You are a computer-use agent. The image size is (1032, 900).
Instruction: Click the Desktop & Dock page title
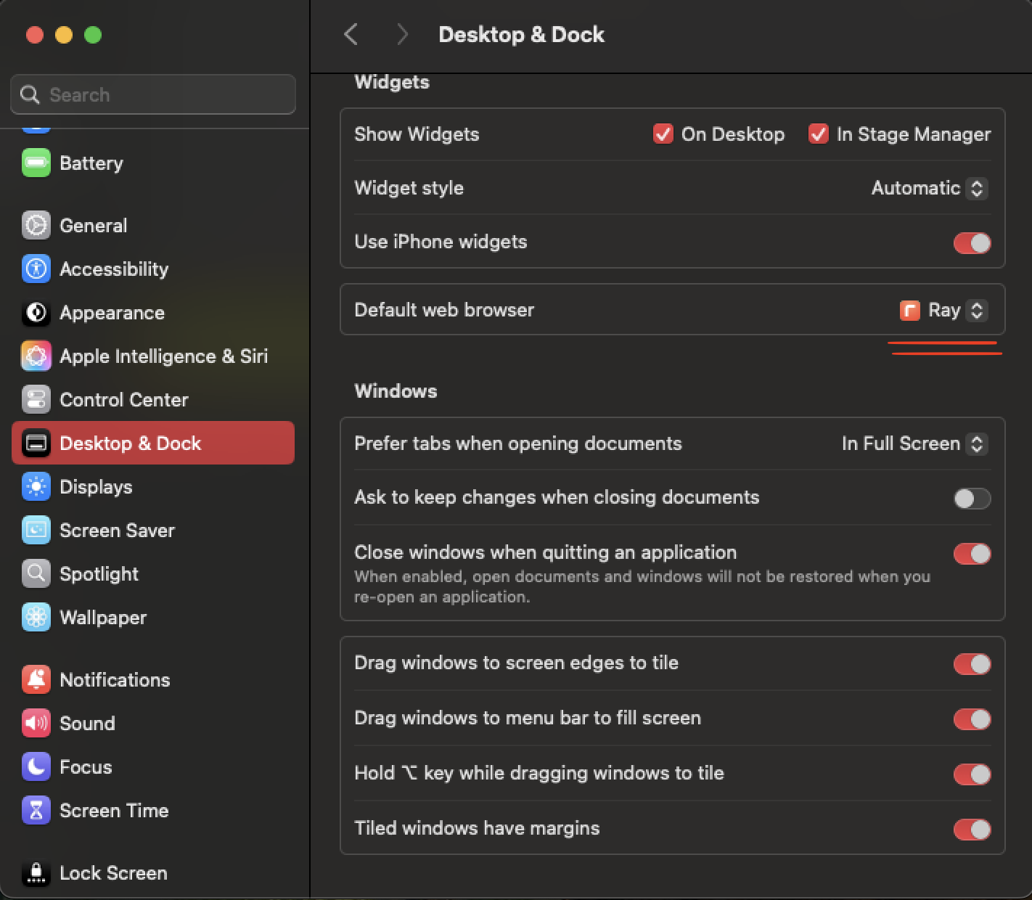(521, 34)
